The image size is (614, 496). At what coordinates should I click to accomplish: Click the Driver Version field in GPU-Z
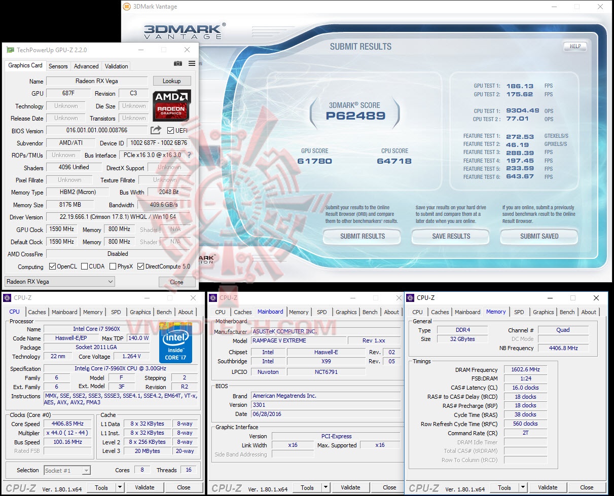tap(118, 217)
